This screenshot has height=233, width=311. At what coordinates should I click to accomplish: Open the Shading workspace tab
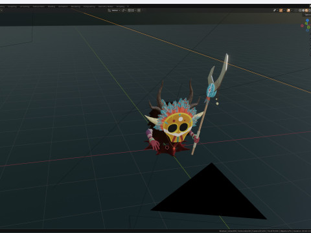(x=51, y=6)
